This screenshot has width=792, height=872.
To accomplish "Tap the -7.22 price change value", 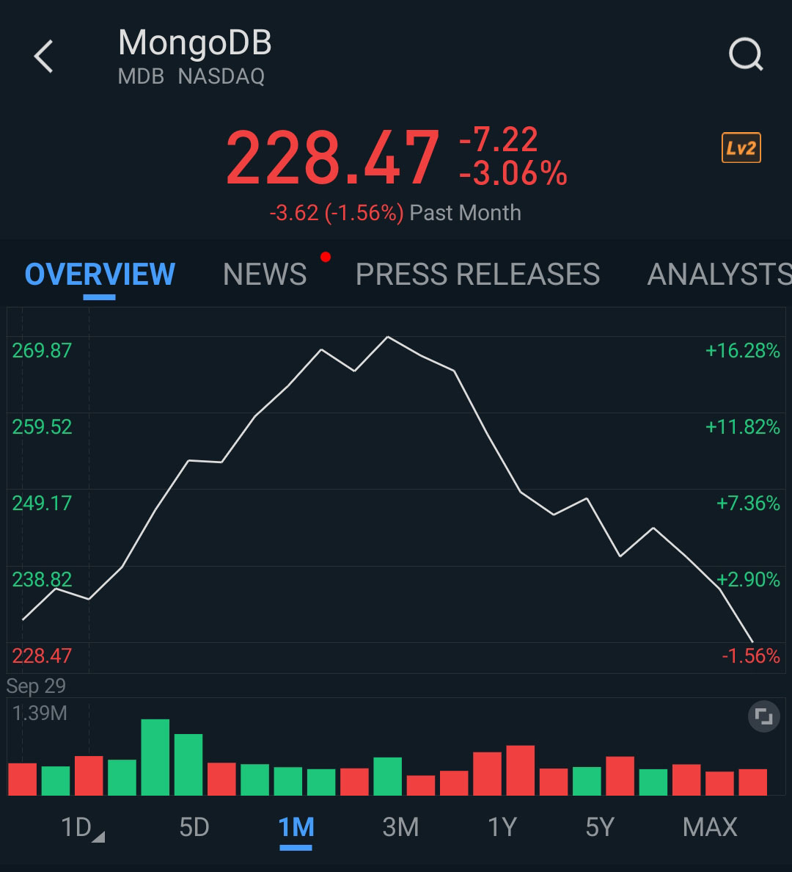I will (x=498, y=139).
